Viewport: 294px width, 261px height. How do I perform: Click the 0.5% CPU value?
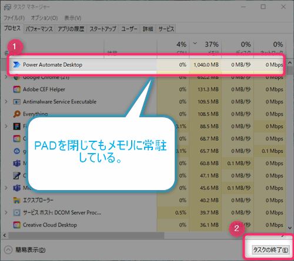181,212
